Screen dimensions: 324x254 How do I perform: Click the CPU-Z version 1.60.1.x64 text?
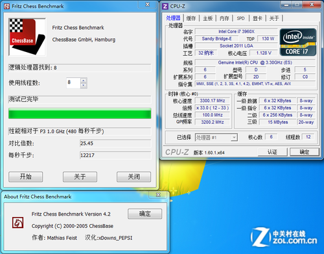click(x=209, y=153)
